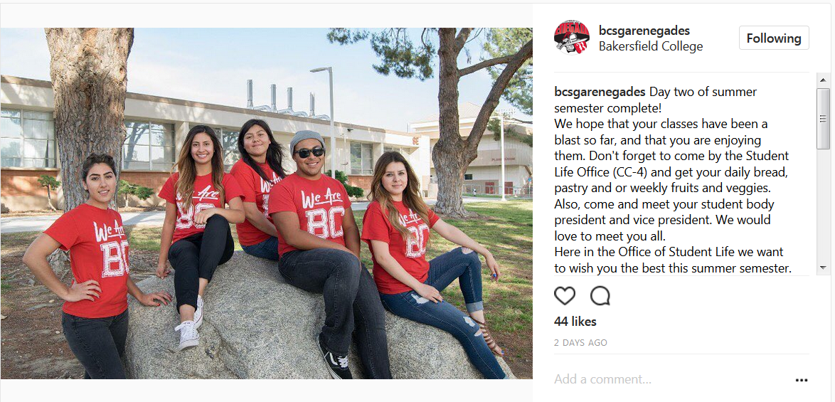Click the caption scrollbar thumb
This screenshot has height=402, width=835.
(x=823, y=118)
